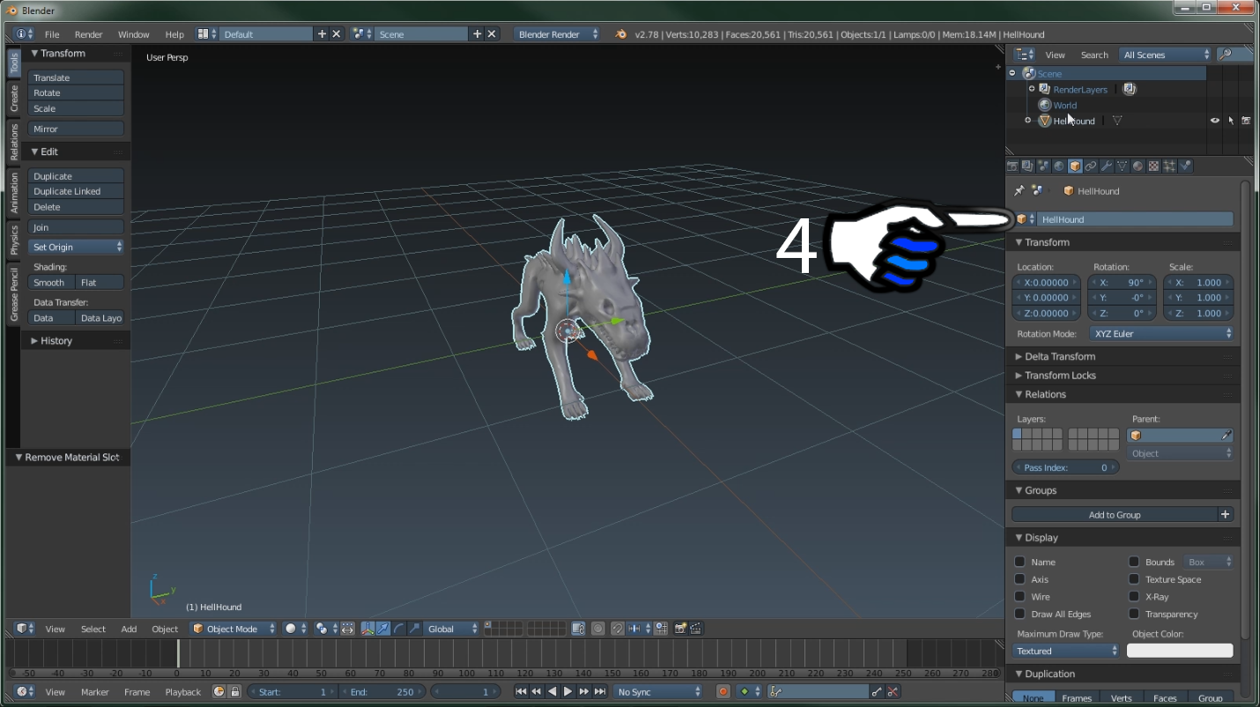The height and width of the screenshot is (707, 1260).
Task: Open the File menu
Action: coord(52,34)
